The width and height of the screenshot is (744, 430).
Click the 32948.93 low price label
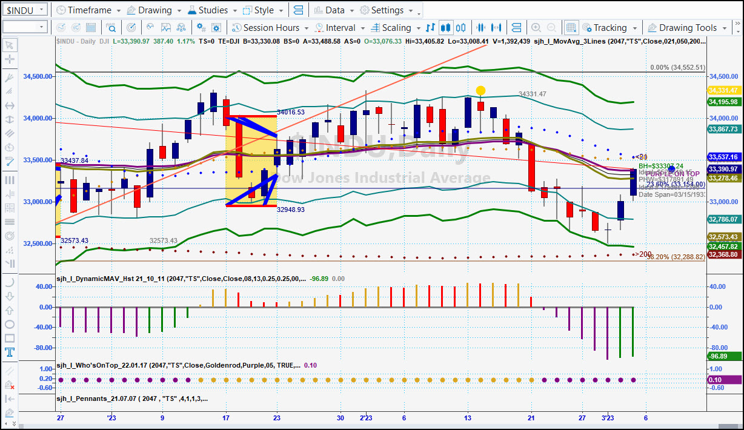pos(291,209)
